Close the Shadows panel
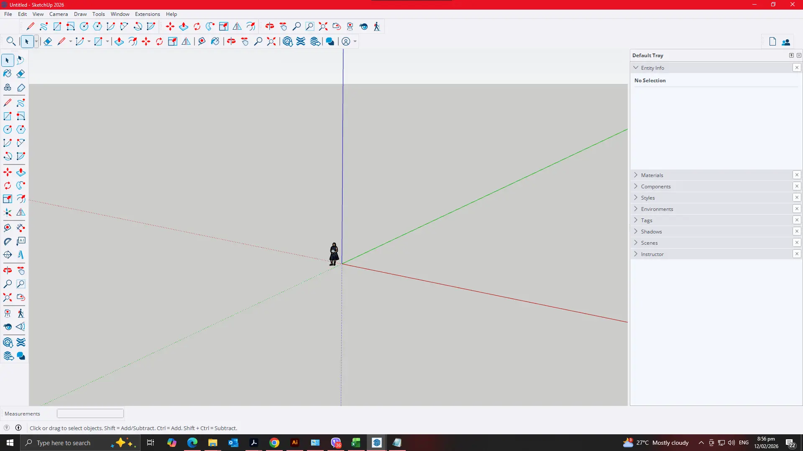This screenshot has width=803, height=451. tap(797, 231)
